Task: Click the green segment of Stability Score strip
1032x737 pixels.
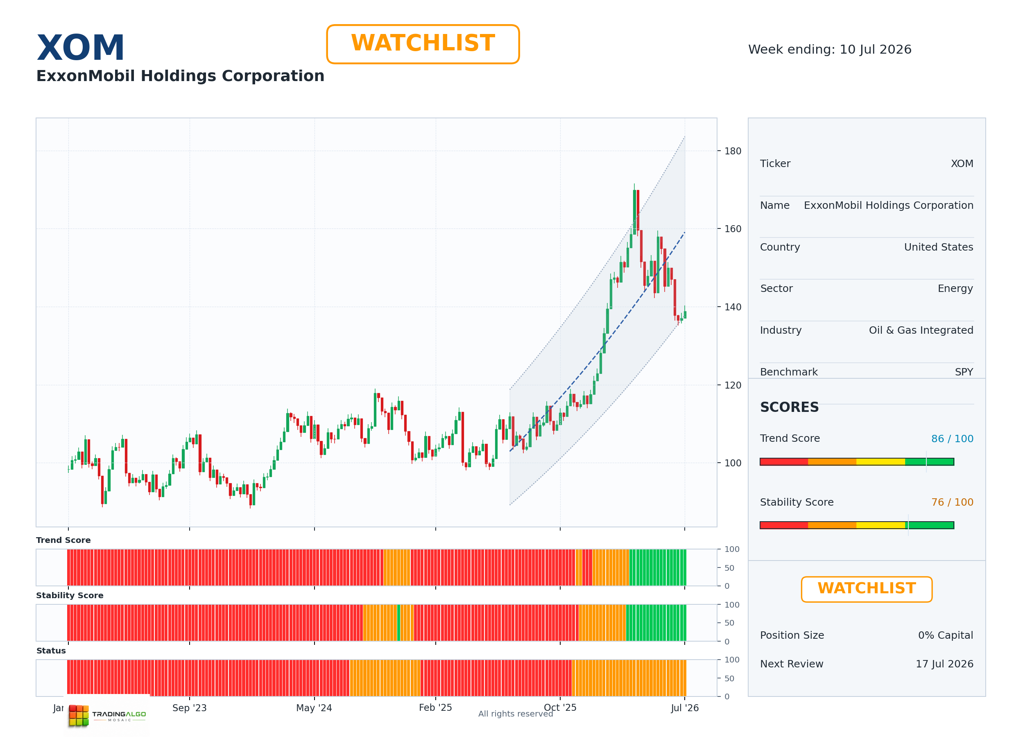Action: pyautogui.click(x=656, y=623)
